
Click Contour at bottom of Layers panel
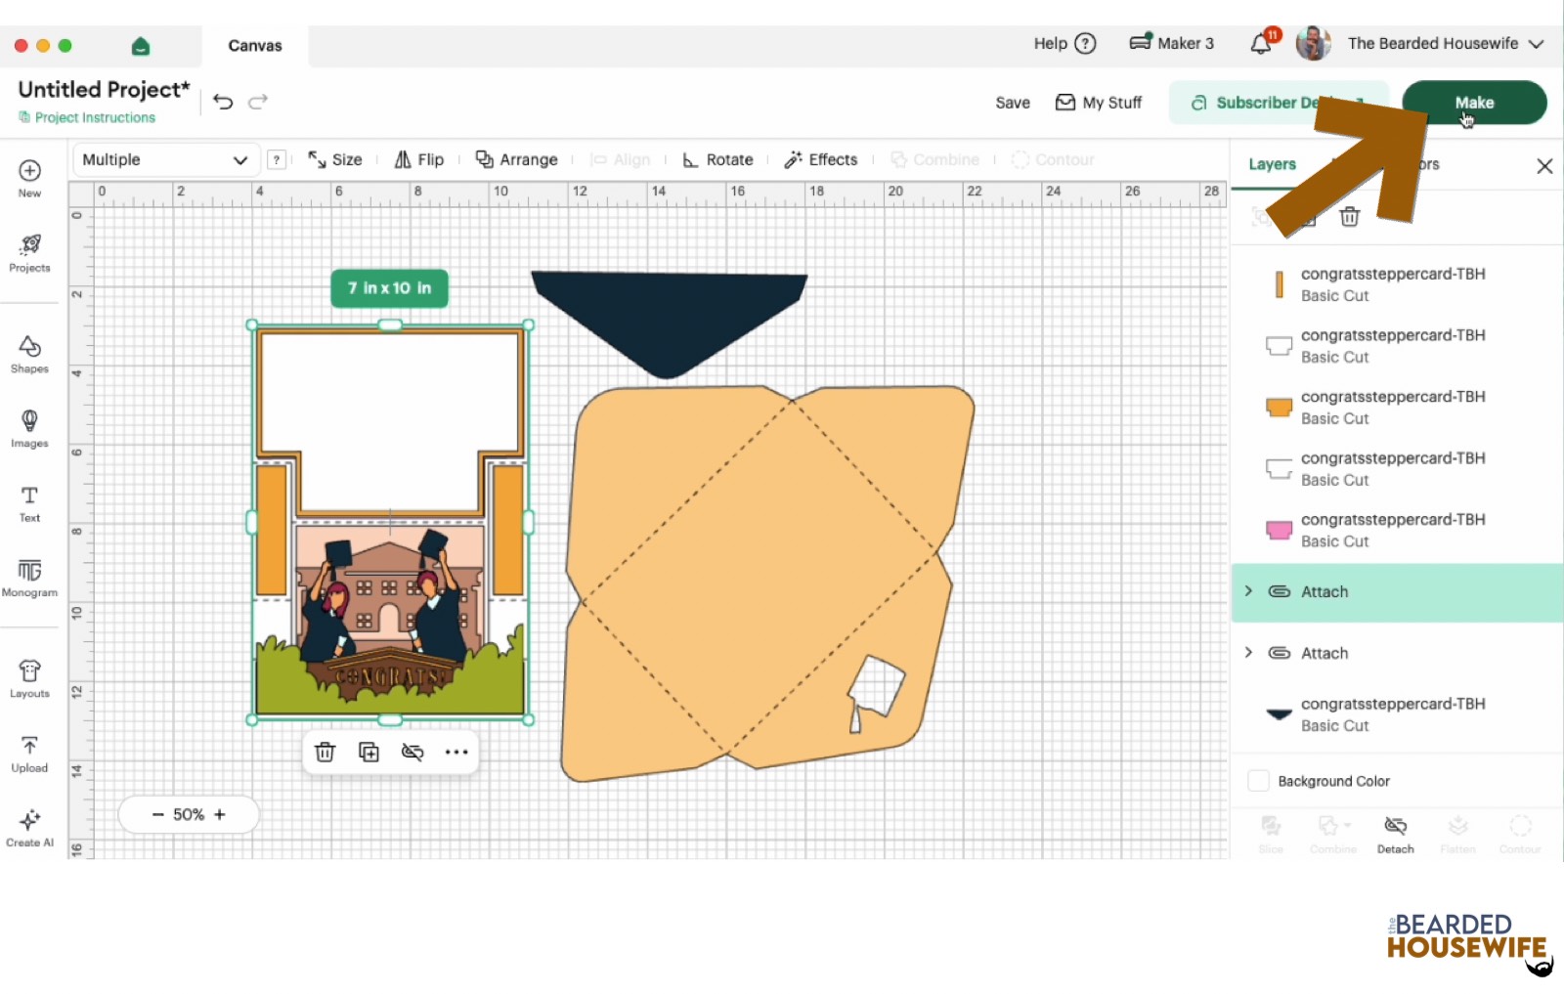pos(1520,835)
